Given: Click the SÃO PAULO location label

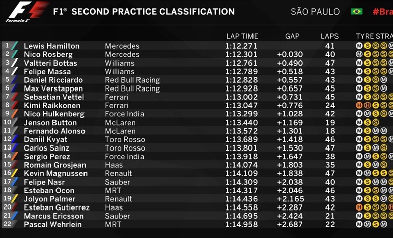Looking at the screenshot, I should click(315, 12).
